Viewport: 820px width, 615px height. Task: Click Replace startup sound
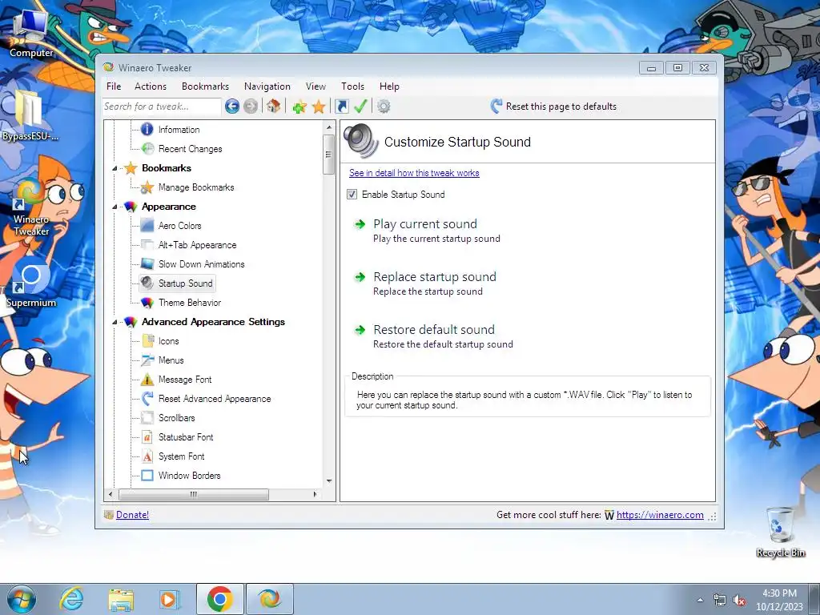coord(425,283)
